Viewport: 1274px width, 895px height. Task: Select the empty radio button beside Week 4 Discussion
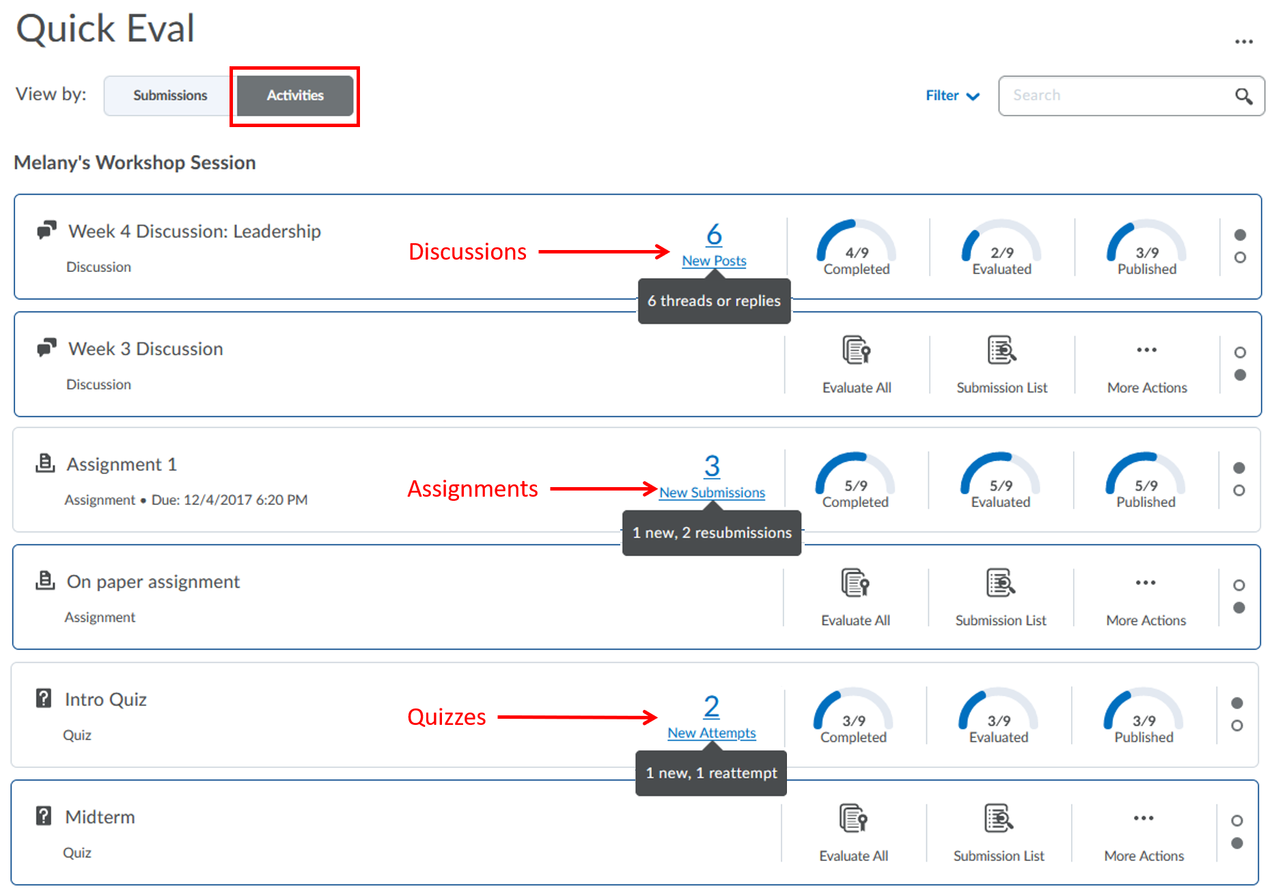1238,258
